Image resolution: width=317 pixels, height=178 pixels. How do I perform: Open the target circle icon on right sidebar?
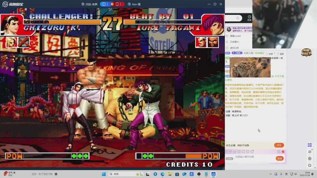[x=310, y=159]
